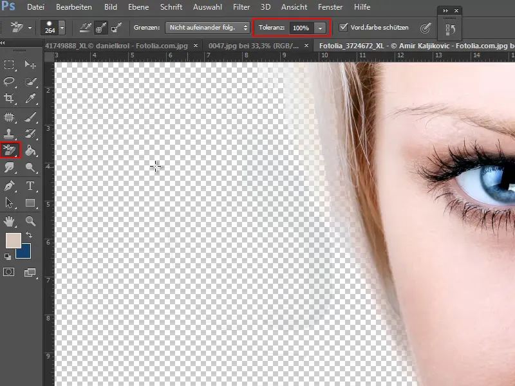
Task: Open the Fenster menu
Action: [330, 7]
